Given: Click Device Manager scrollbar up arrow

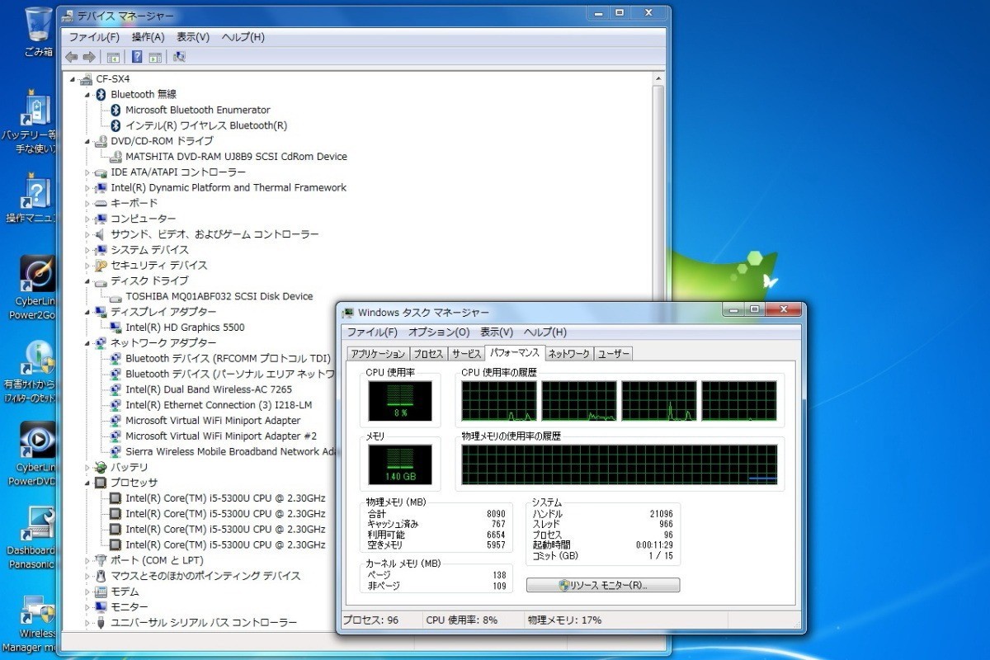Looking at the screenshot, I should [x=658, y=78].
